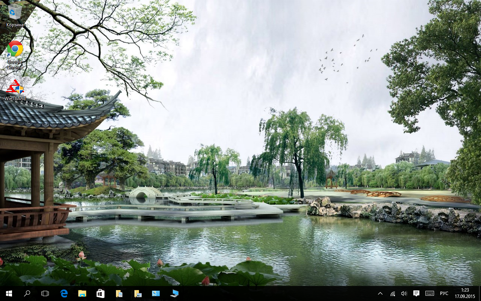Switch input language via РУС indicator
Screen dimensions: 481x301
click(444, 293)
